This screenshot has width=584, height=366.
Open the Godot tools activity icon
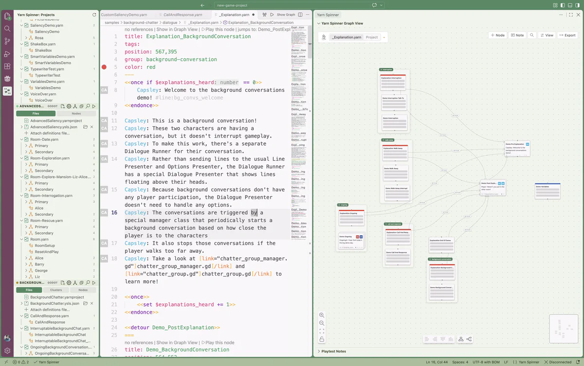pyautogui.click(x=7, y=78)
